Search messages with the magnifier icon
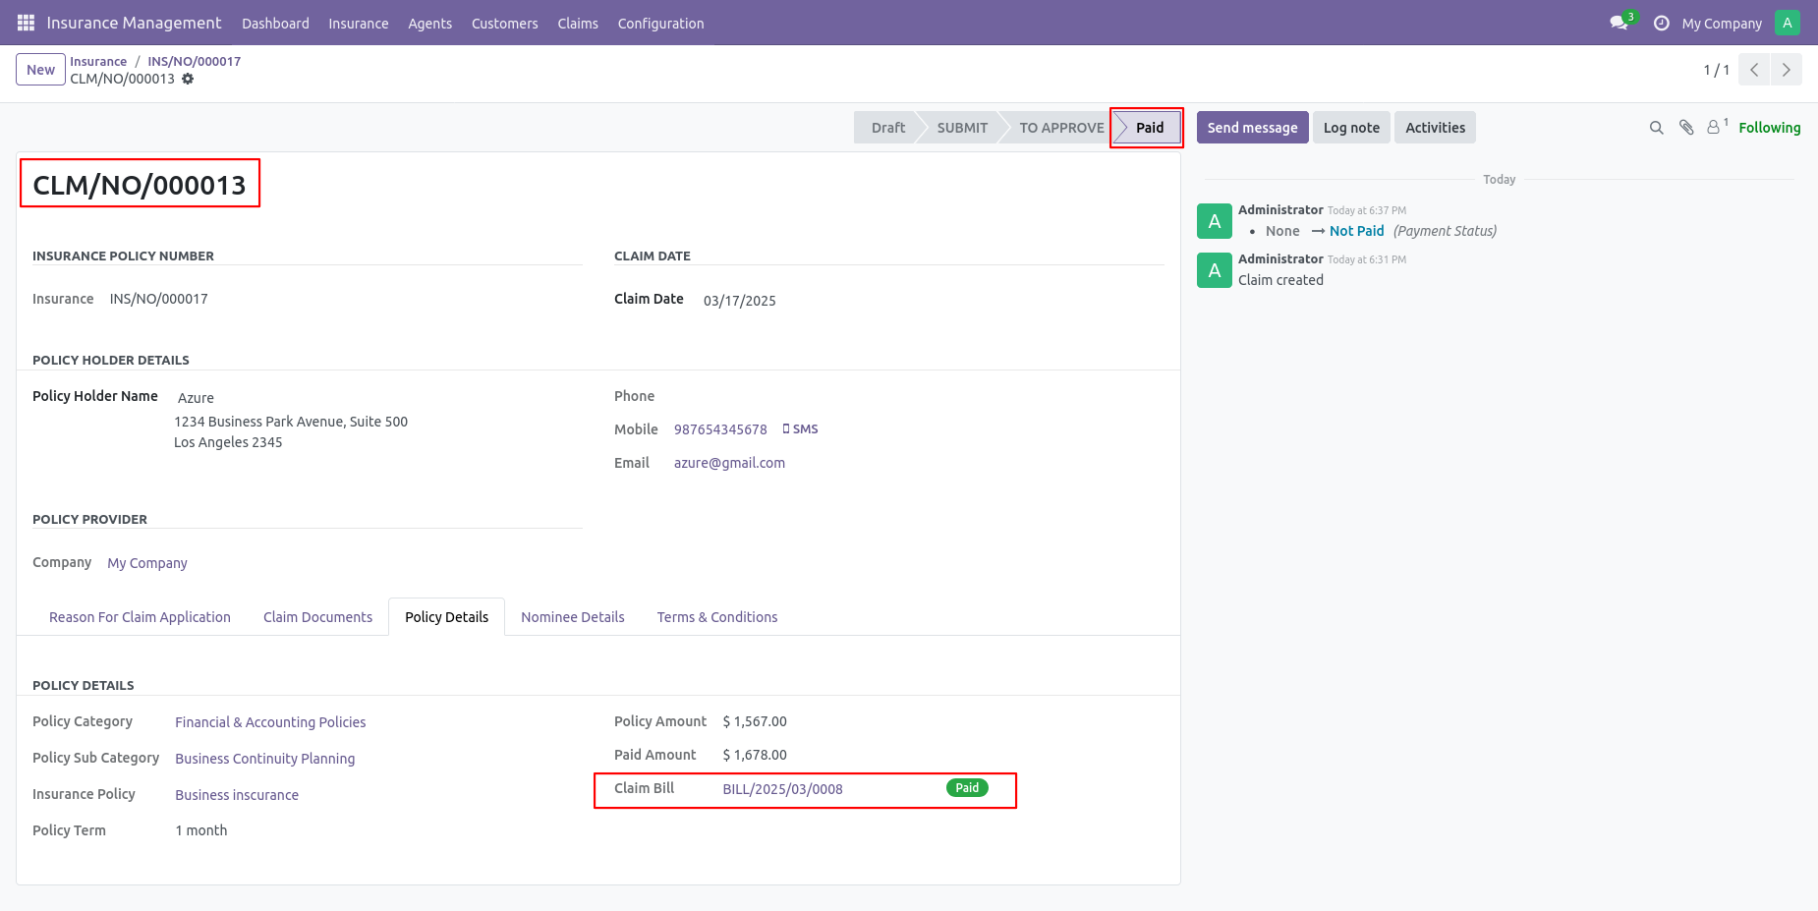1818x911 pixels. click(1657, 128)
